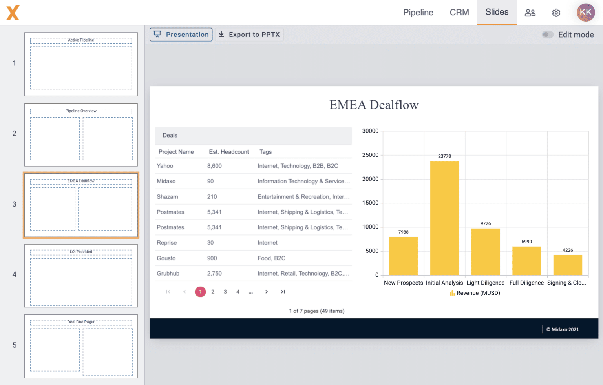Viewport: 603px width, 385px height.
Task: Jump to last page of Deals table
Action: pos(283,292)
